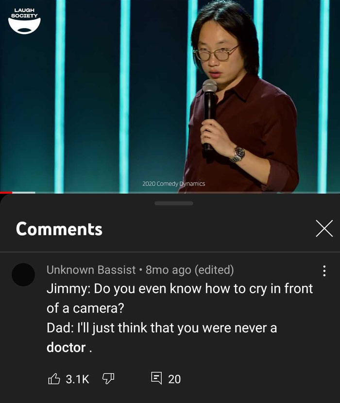Image resolution: width=340 pixels, height=403 pixels.
Task: Seek to the unplayed part of progress bar
Action: 187,192
